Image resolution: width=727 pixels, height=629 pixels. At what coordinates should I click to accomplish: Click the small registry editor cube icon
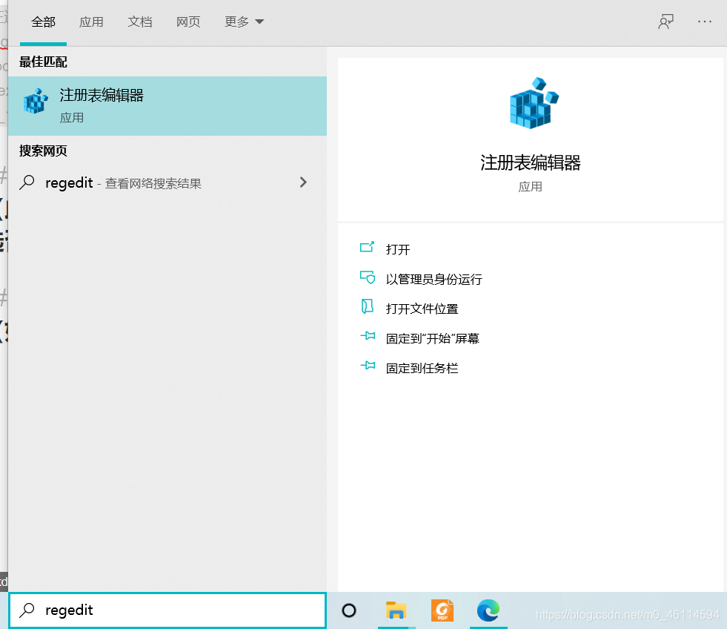coord(36,101)
